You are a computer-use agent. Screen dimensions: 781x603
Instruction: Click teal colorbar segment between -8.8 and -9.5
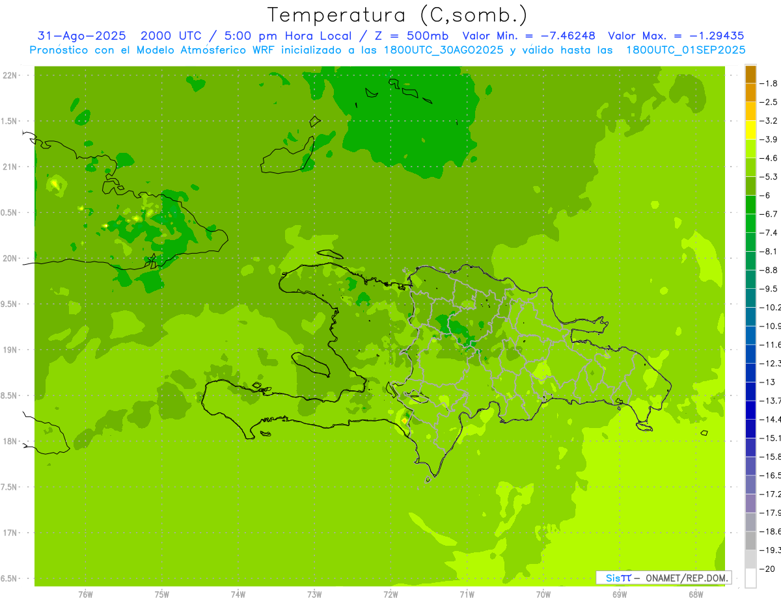(x=750, y=280)
